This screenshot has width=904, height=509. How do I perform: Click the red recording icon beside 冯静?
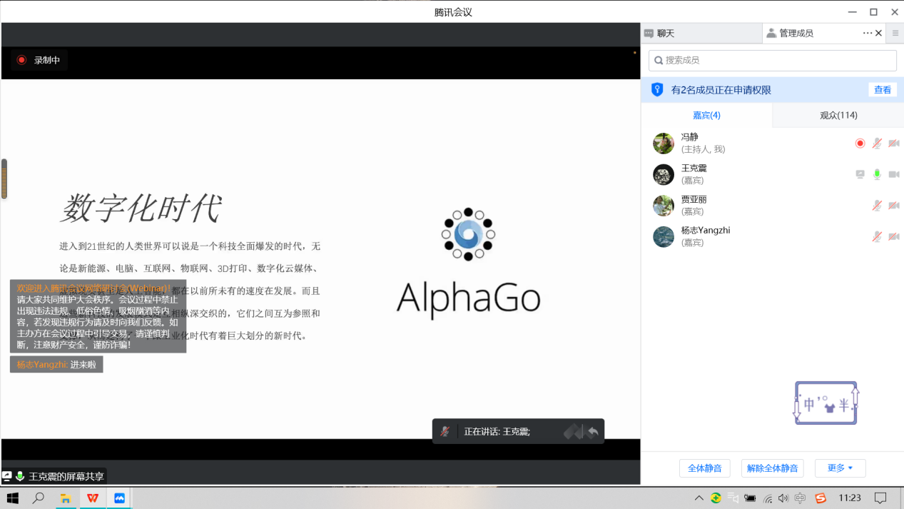pyautogui.click(x=860, y=143)
